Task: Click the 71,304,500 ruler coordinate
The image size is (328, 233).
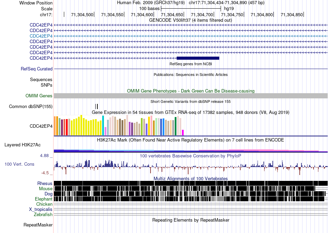Action: (82, 14)
